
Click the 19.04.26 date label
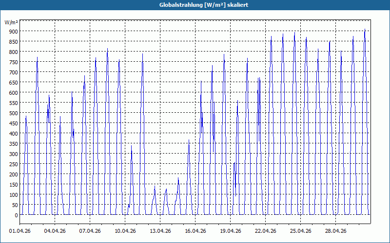pos(230,231)
